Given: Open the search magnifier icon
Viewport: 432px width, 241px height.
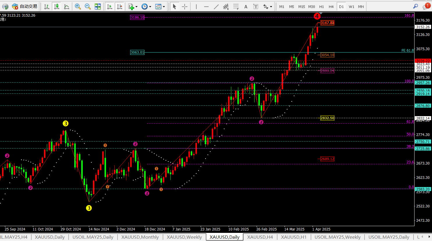Looking at the screenshot, I should tap(416, 6).
